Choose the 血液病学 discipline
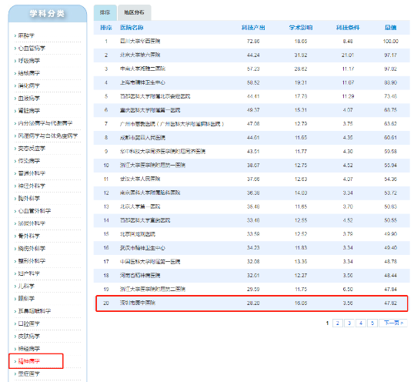 click(x=28, y=99)
